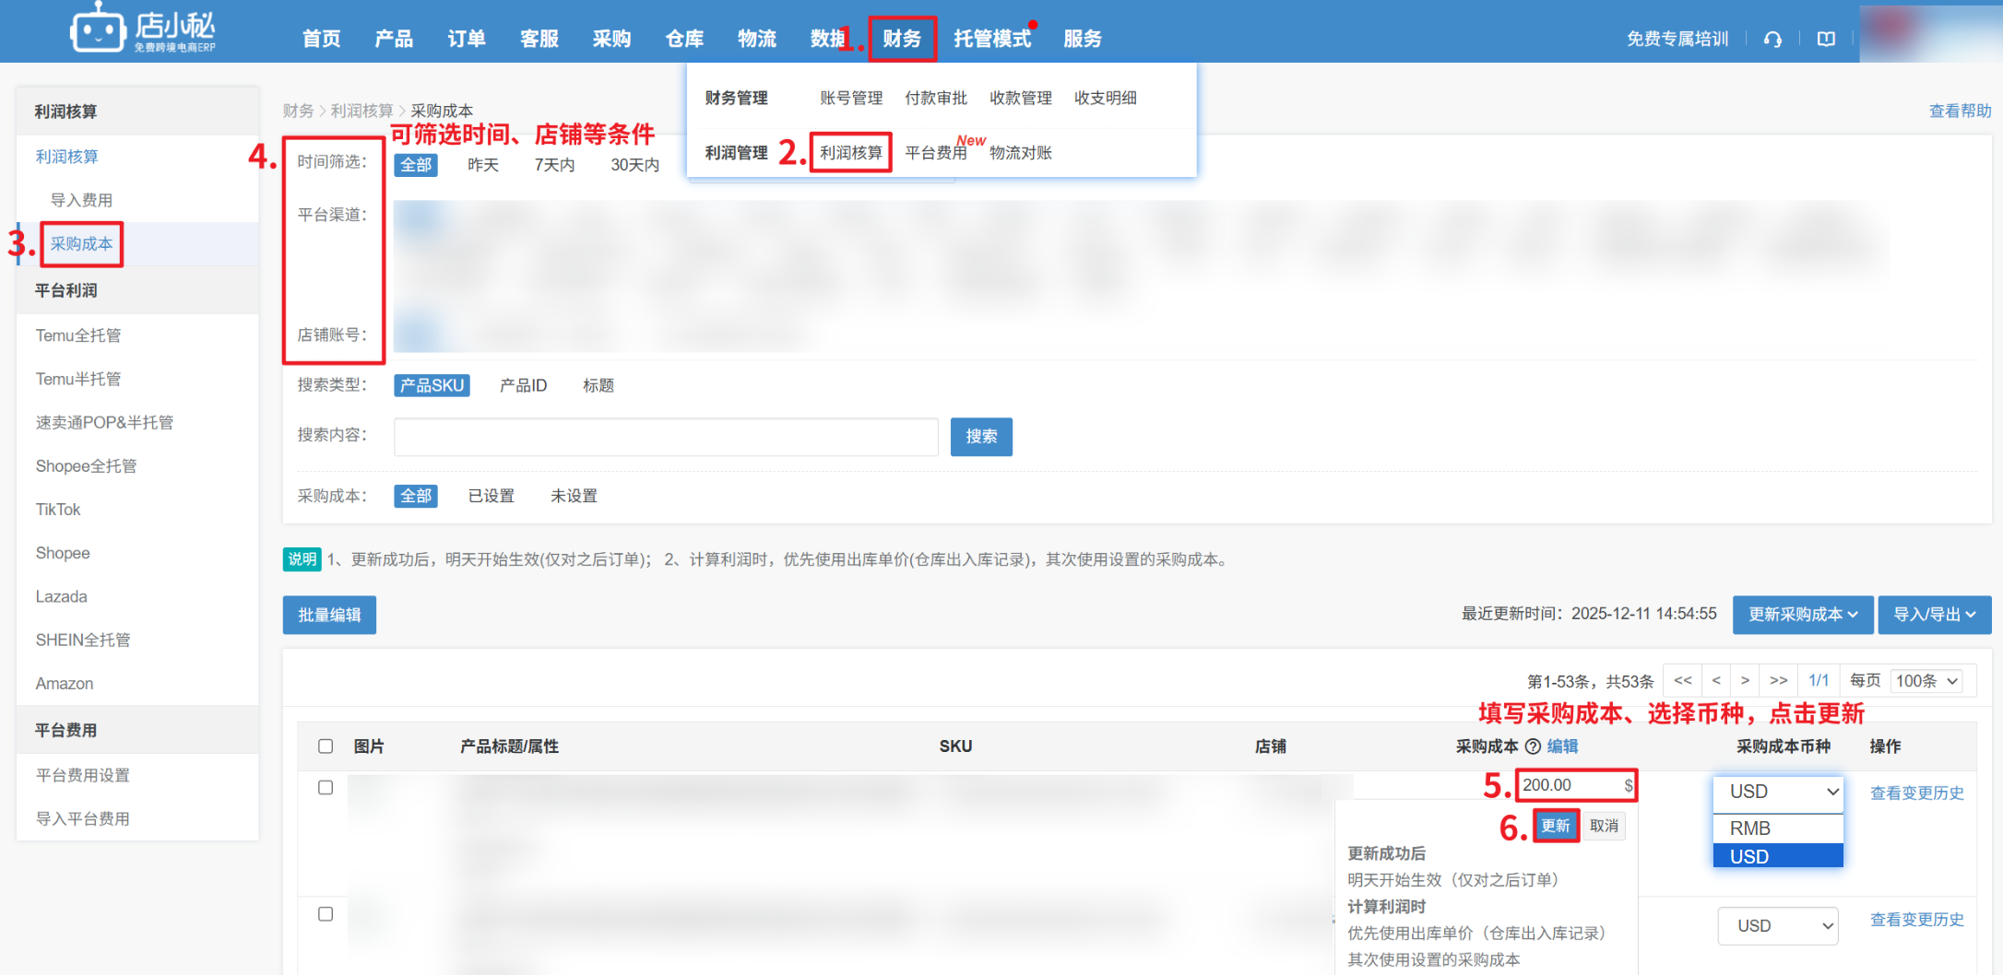Open the customer service headset icon

click(x=1772, y=39)
